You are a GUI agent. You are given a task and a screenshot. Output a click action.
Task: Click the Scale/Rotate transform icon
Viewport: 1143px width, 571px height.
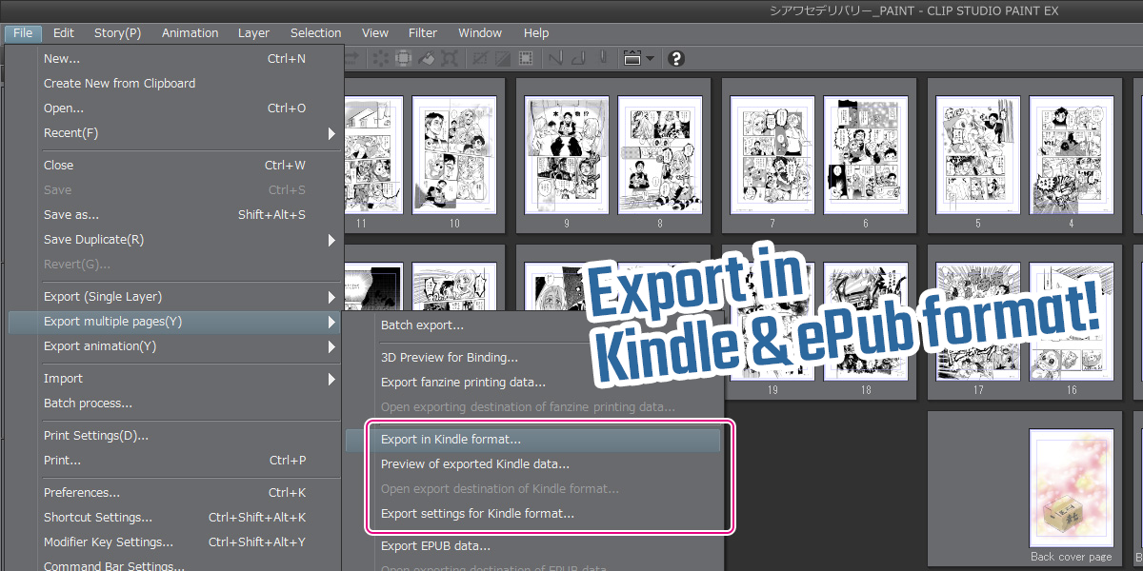pyautogui.click(x=451, y=58)
